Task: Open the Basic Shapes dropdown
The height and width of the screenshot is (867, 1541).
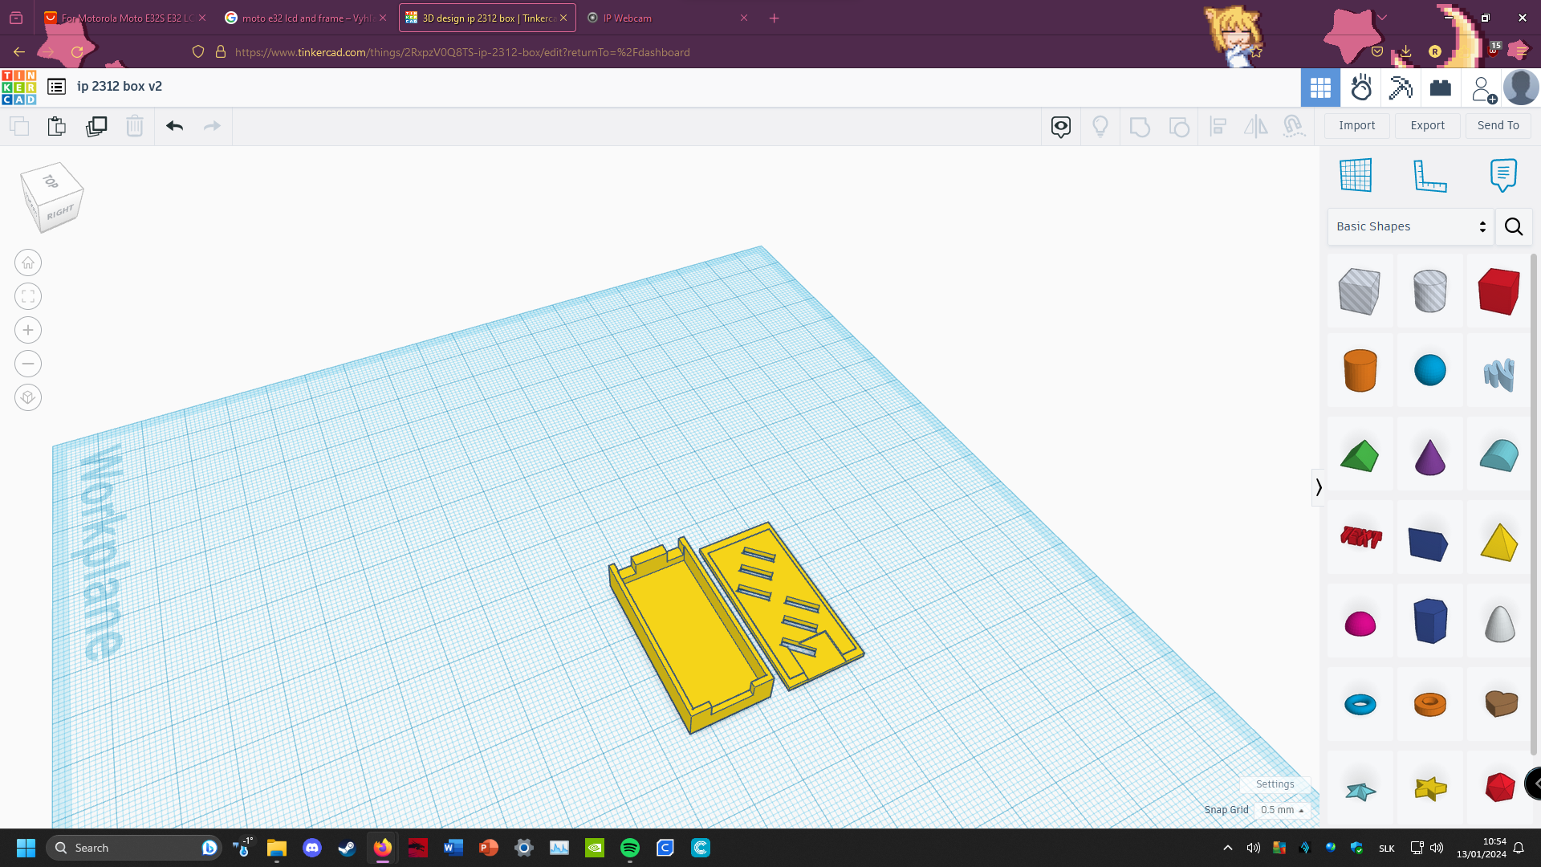Action: pos(1410,226)
